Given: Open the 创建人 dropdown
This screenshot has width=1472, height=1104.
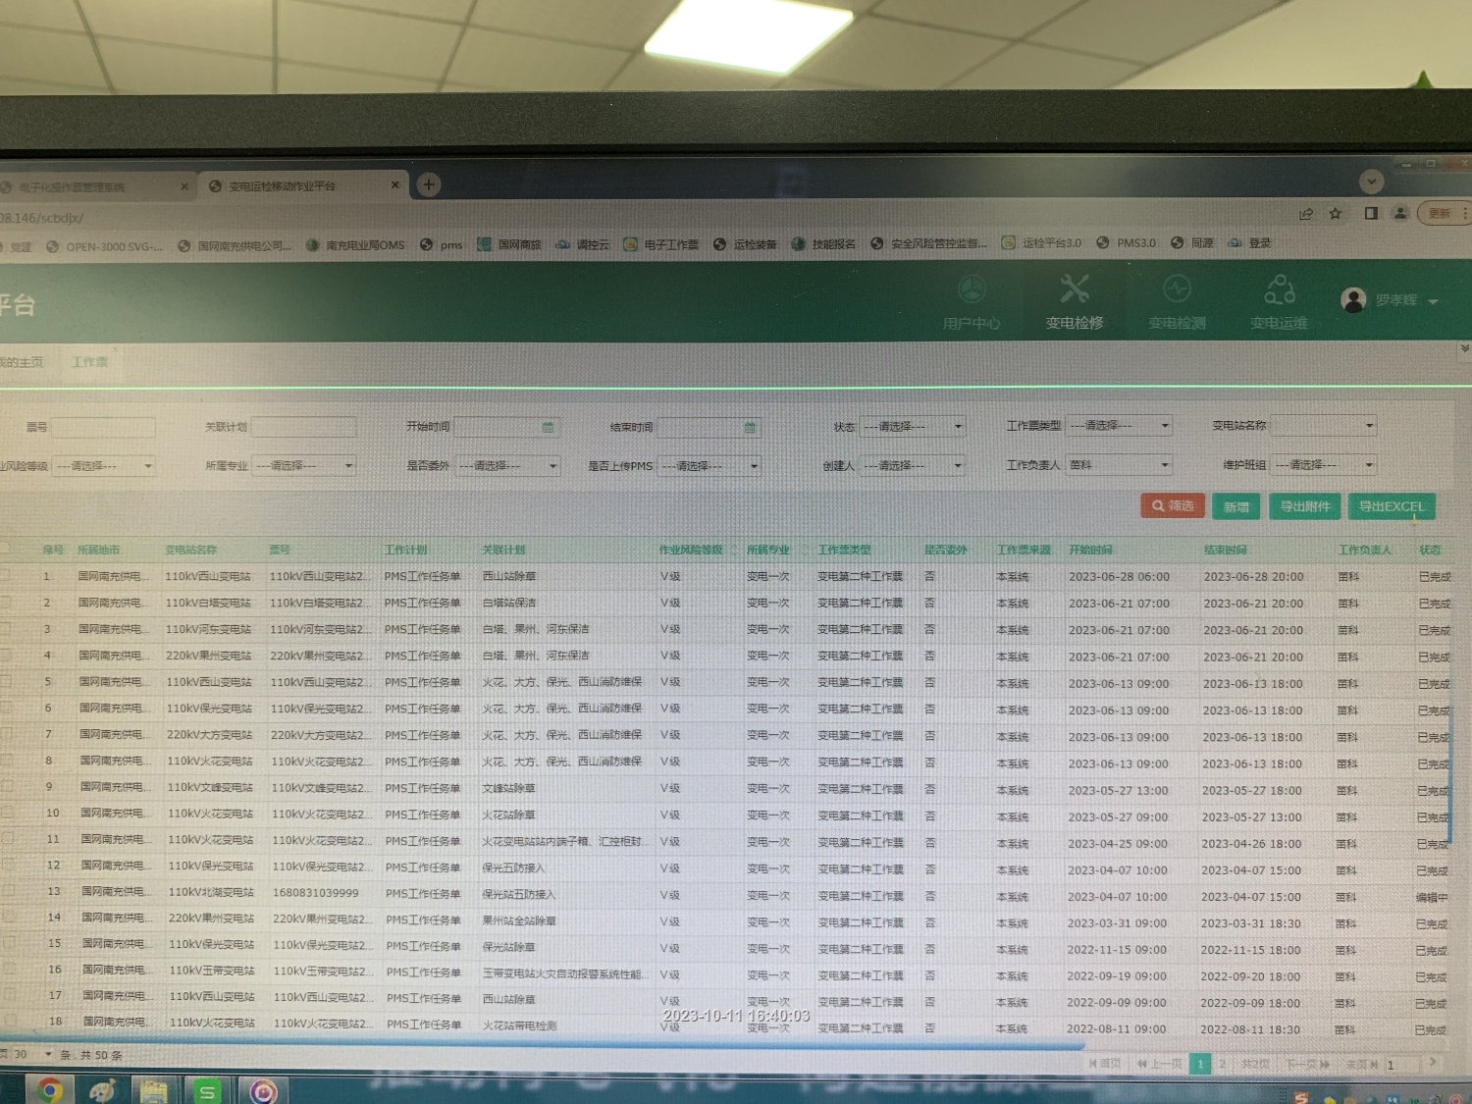Looking at the screenshot, I should (913, 466).
